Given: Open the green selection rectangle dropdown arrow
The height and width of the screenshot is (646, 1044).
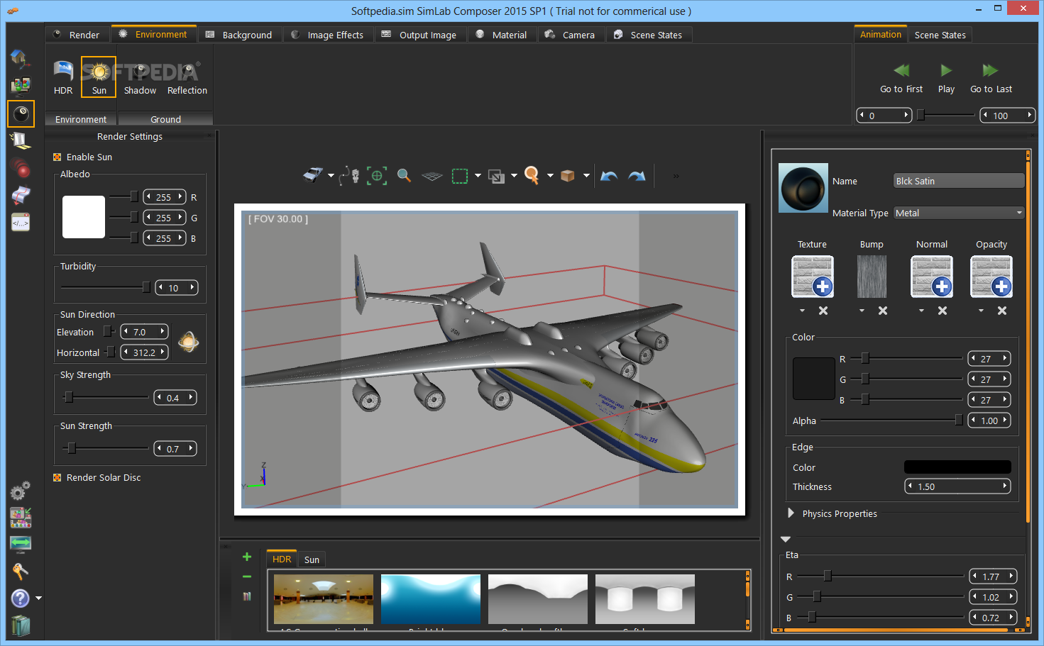Looking at the screenshot, I should (x=478, y=175).
